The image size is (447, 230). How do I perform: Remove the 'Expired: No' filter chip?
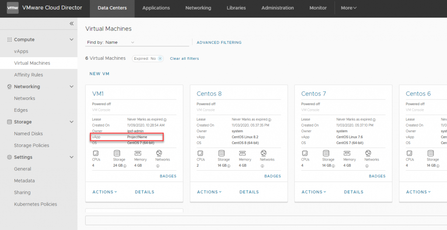(160, 59)
